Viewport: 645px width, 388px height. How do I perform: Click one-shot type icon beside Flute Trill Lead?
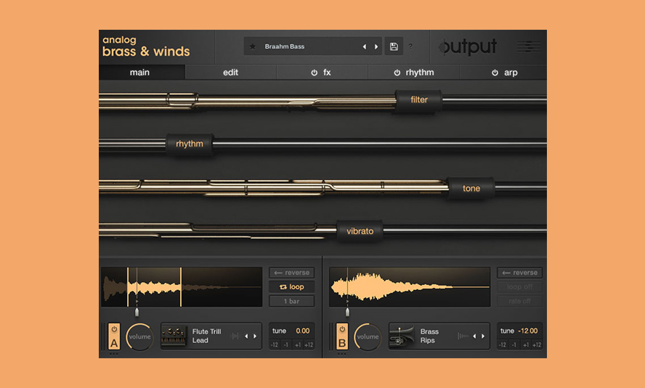click(x=235, y=337)
